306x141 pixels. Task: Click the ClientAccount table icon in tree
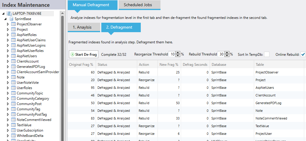tap(13, 61)
